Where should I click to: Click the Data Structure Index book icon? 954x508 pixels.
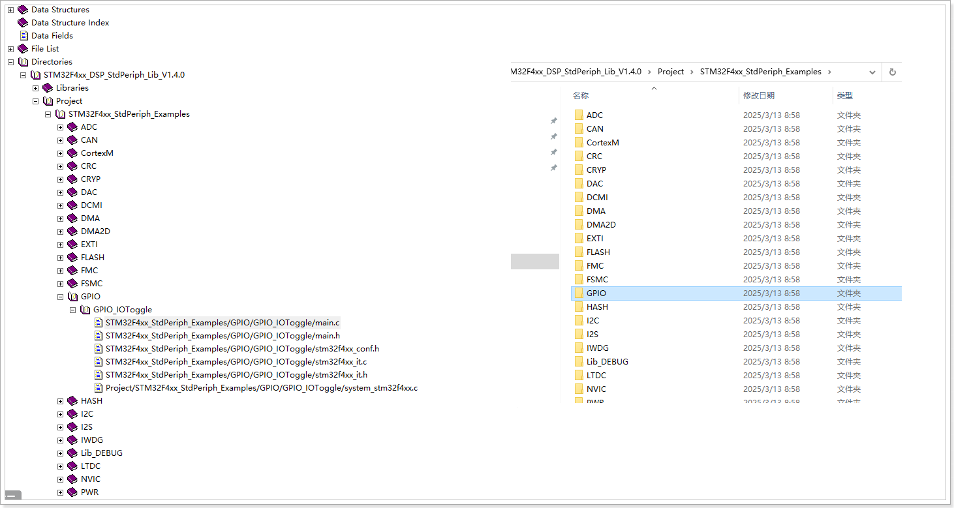coord(23,23)
